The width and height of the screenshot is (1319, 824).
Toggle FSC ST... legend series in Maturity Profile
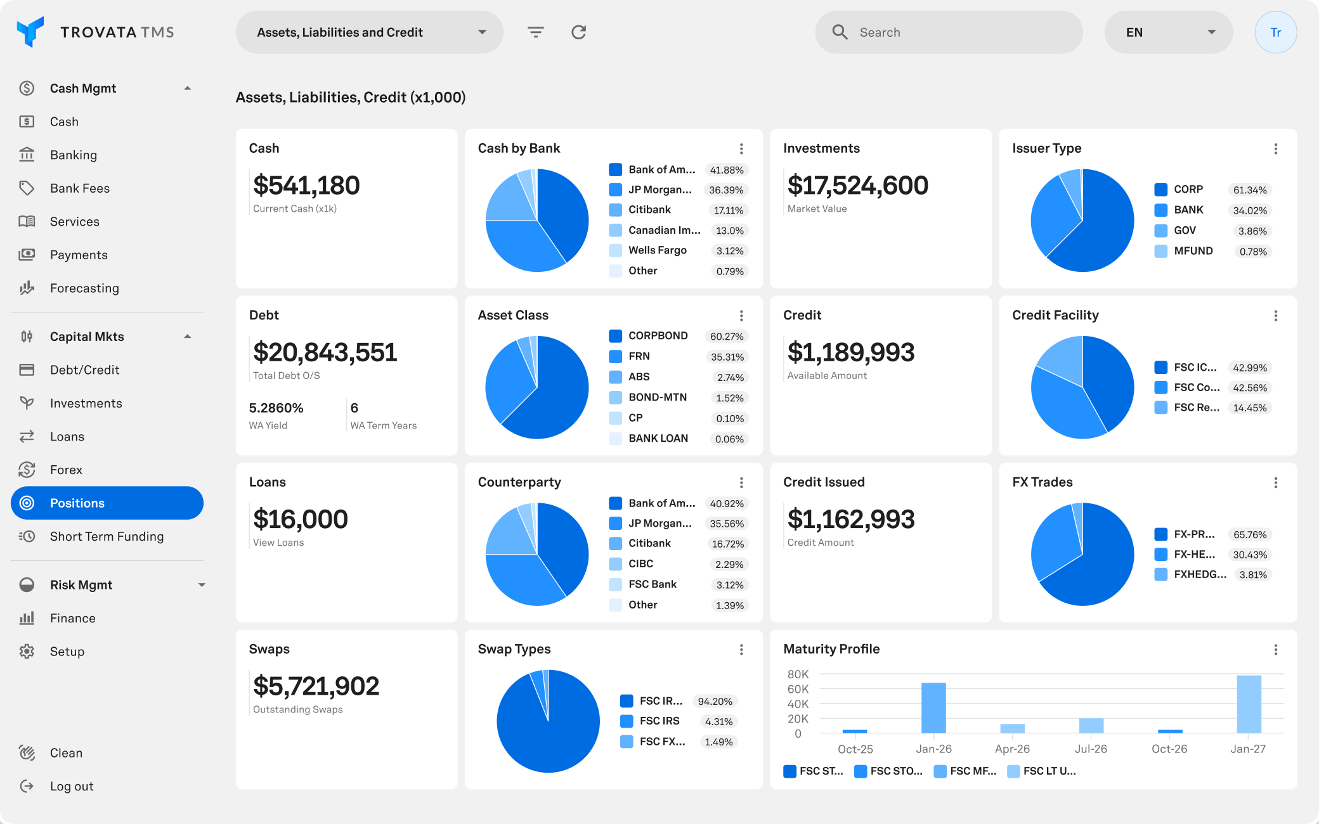(814, 771)
